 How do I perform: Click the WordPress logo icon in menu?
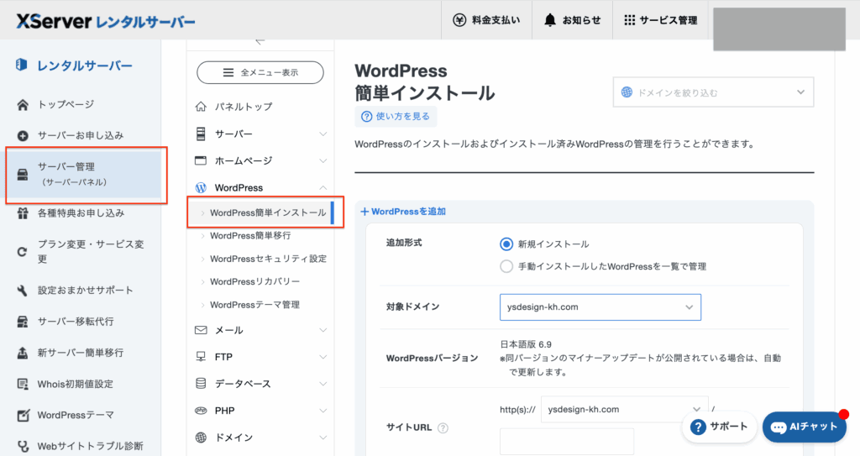pos(201,187)
